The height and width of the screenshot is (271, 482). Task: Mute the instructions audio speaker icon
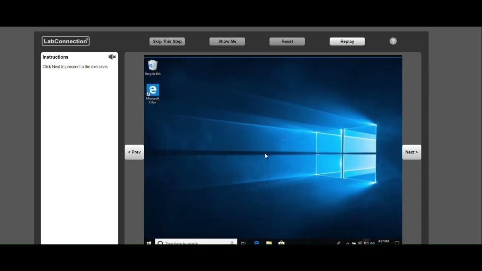pos(112,57)
